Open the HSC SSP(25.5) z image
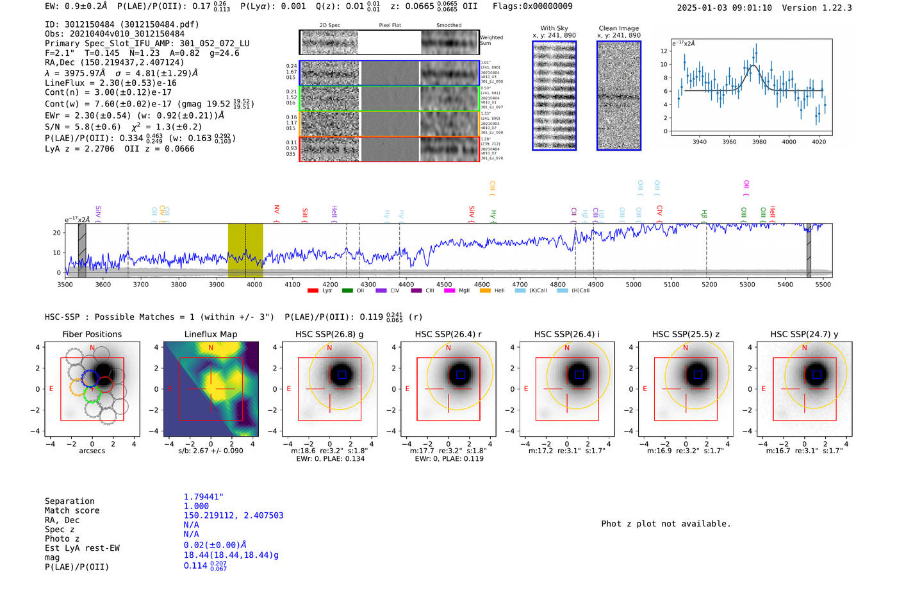Screen dimensions: 897x611 point(686,389)
